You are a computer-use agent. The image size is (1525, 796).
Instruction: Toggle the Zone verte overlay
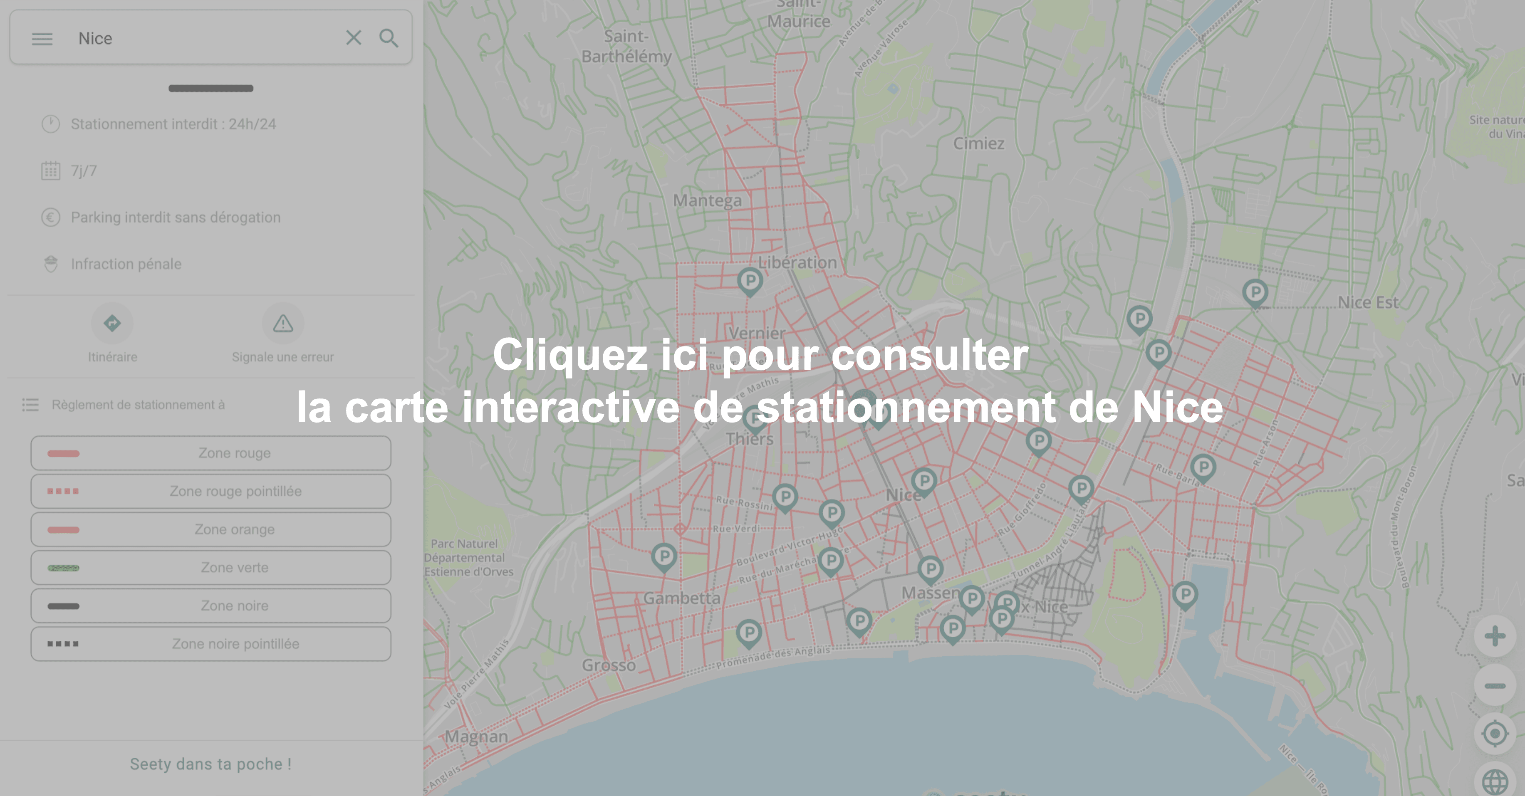(x=211, y=567)
